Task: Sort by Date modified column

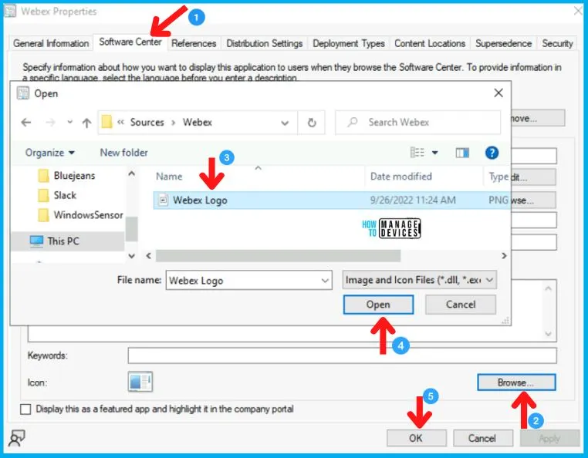Action: click(x=401, y=176)
